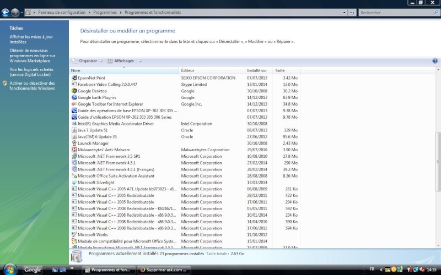Open the Windows Start orb
441x275 pixels.
click(x=10, y=270)
